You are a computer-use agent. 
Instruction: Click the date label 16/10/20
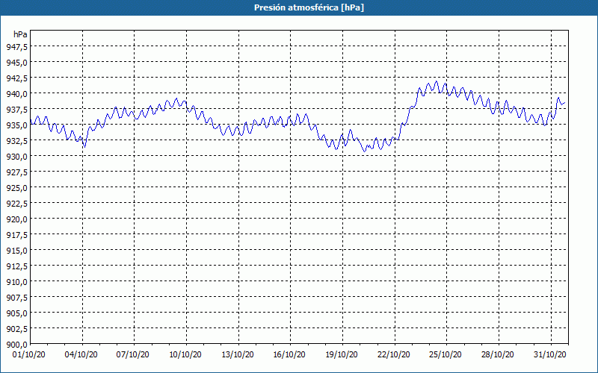click(x=289, y=355)
